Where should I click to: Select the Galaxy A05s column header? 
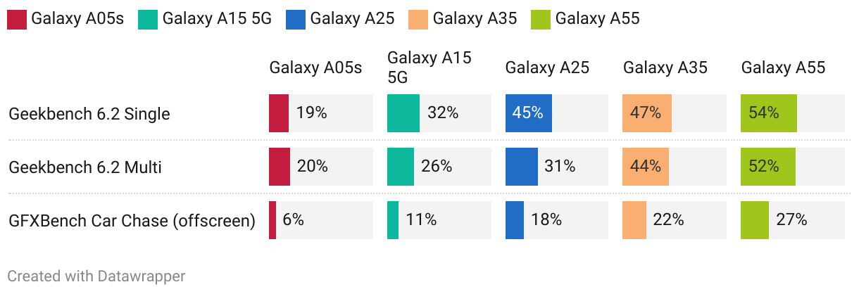pyautogui.click(x=315, y=68)
